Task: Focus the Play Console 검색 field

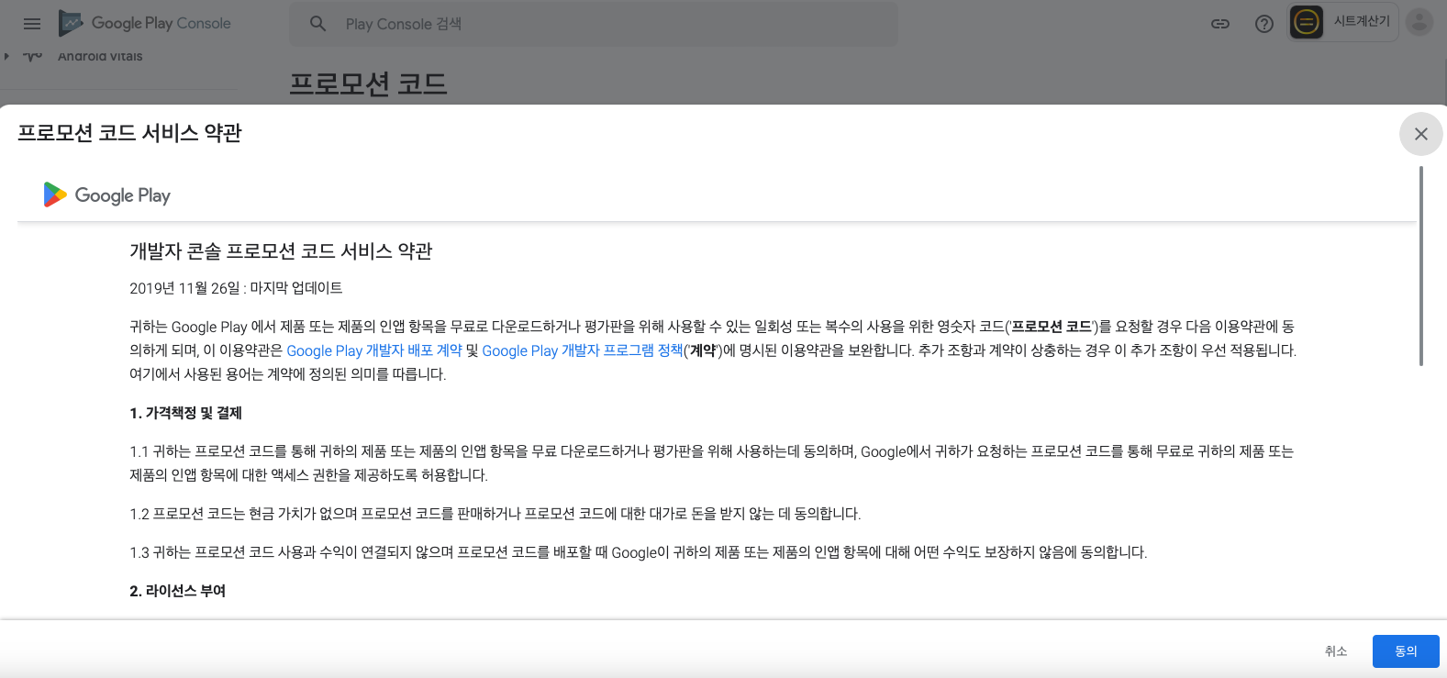Action: pyautogui.click(x=594, y=24)
